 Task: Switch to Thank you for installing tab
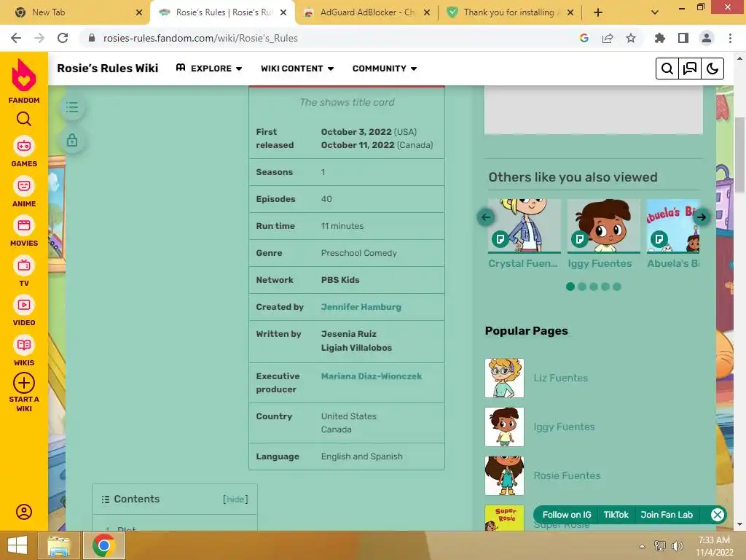[509, 12]
